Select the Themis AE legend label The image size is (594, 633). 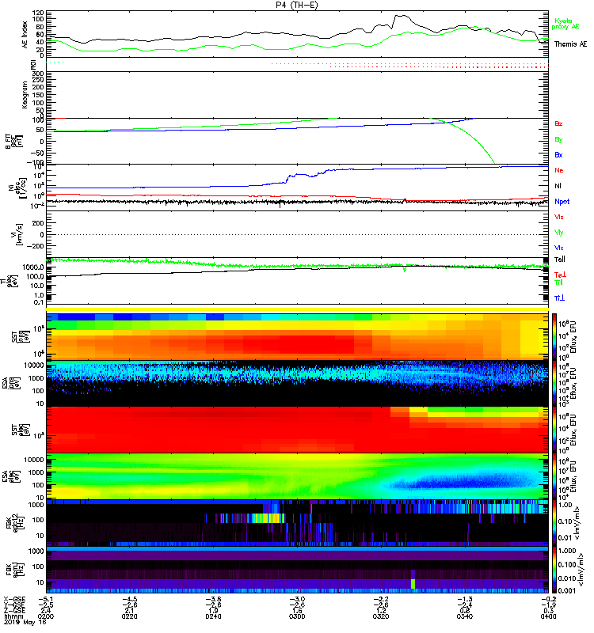[570, 44]
